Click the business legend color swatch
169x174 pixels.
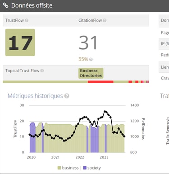pos(59,168)
